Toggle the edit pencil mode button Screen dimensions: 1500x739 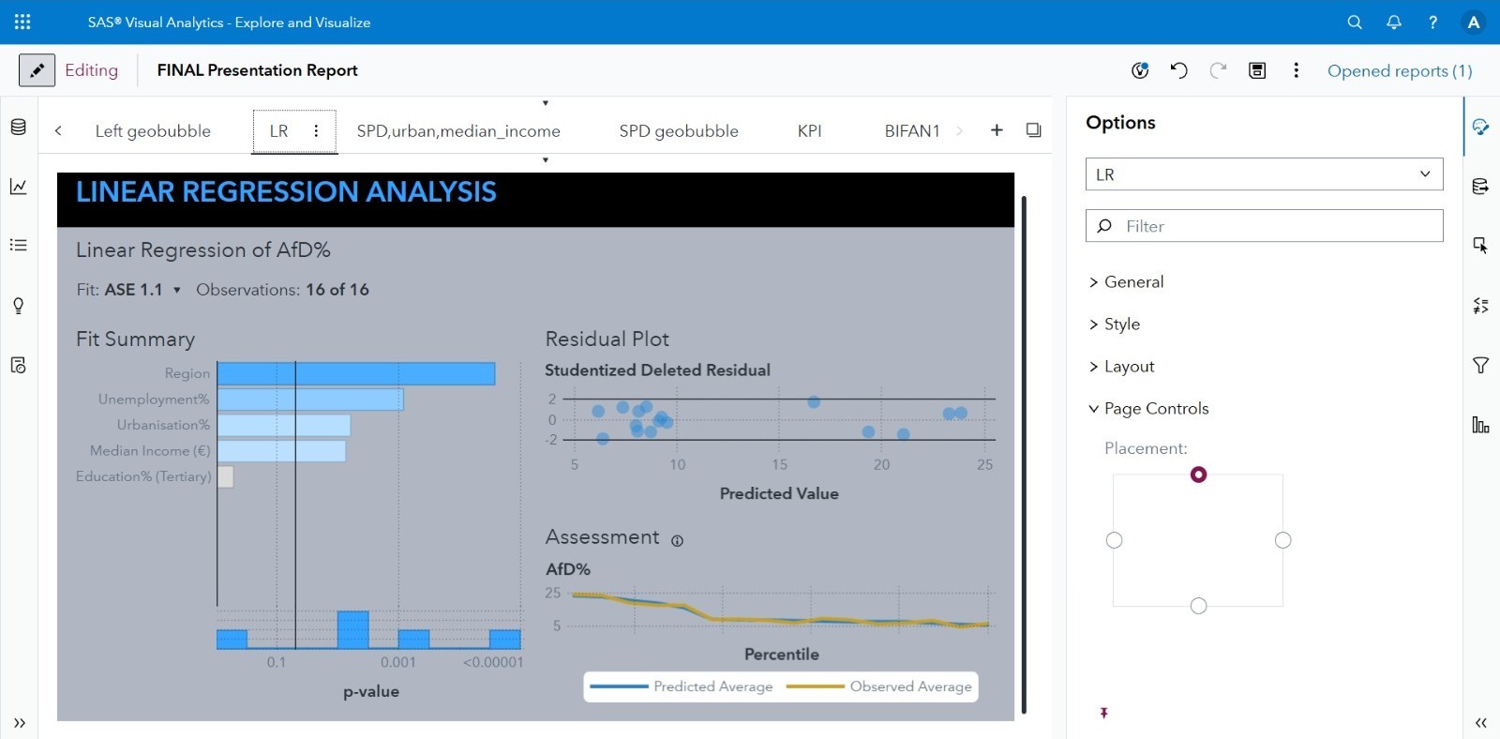37,70
